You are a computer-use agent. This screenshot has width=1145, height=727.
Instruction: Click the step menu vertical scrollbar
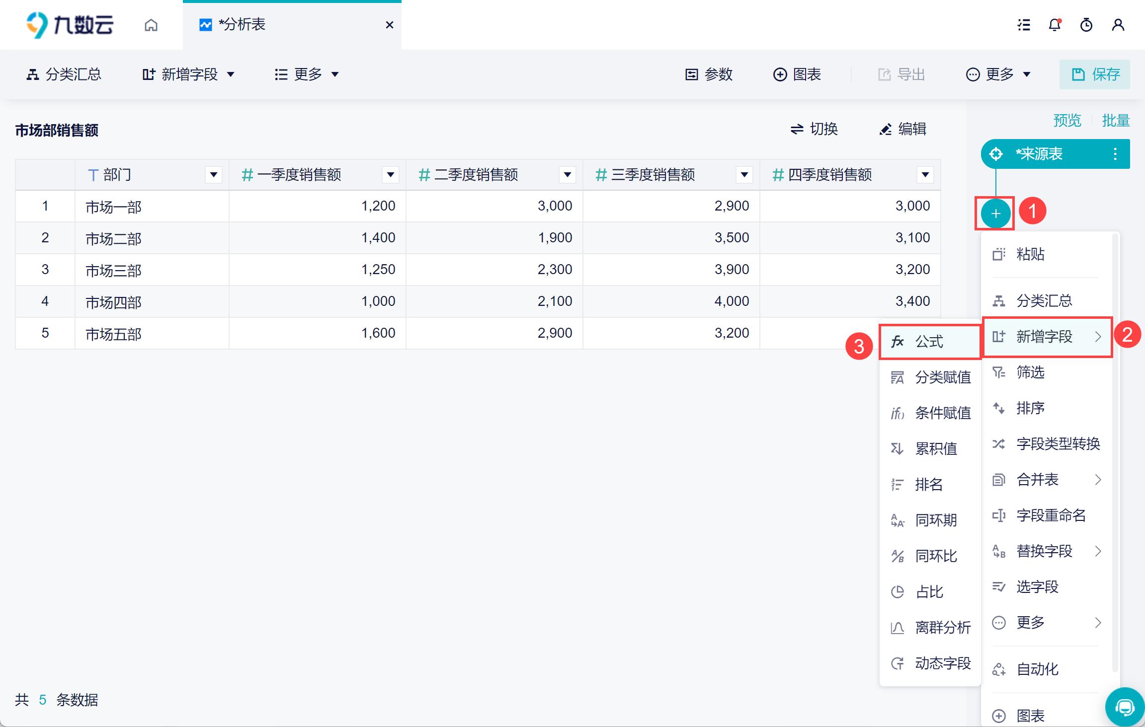click(1115, 452)
